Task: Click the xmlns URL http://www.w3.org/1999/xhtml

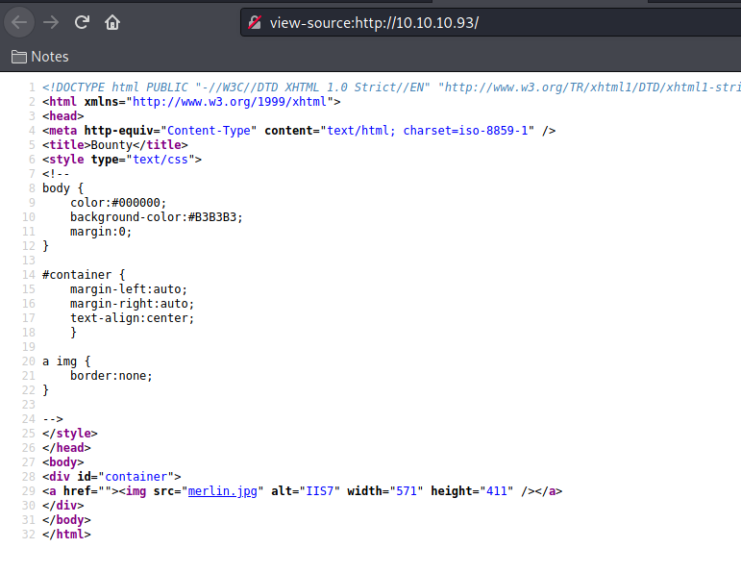Action: tap(230, 102)
